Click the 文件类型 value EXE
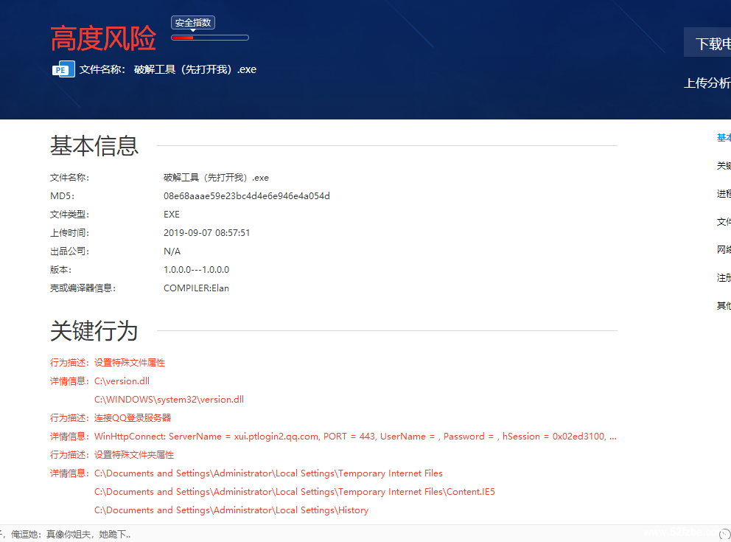 click(x=172, y=214)
